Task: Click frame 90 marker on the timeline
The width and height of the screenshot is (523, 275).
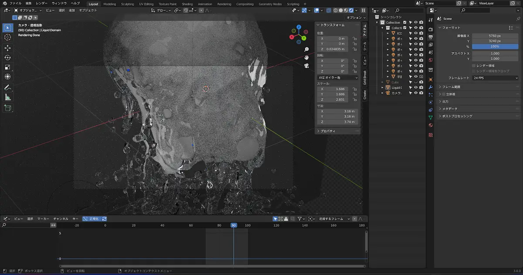Action: 234,225
